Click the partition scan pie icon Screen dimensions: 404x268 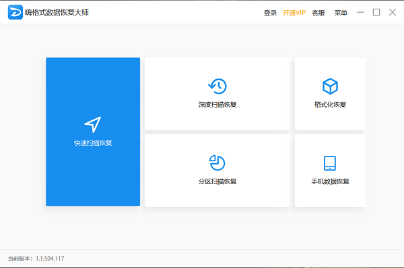coord(217,163)
